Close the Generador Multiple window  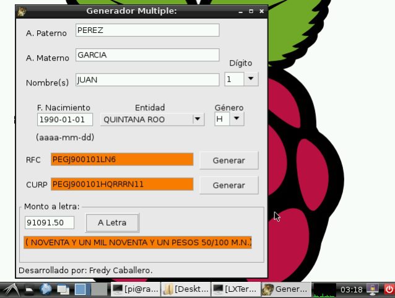point(261,11)
